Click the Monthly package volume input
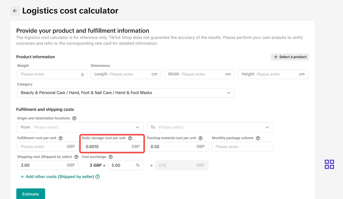Image resolution: width=343 pixels, height=199 pixels. click(242, 147)
